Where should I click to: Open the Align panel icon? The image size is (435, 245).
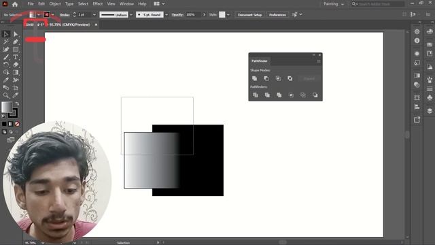(x=417, y=107)
